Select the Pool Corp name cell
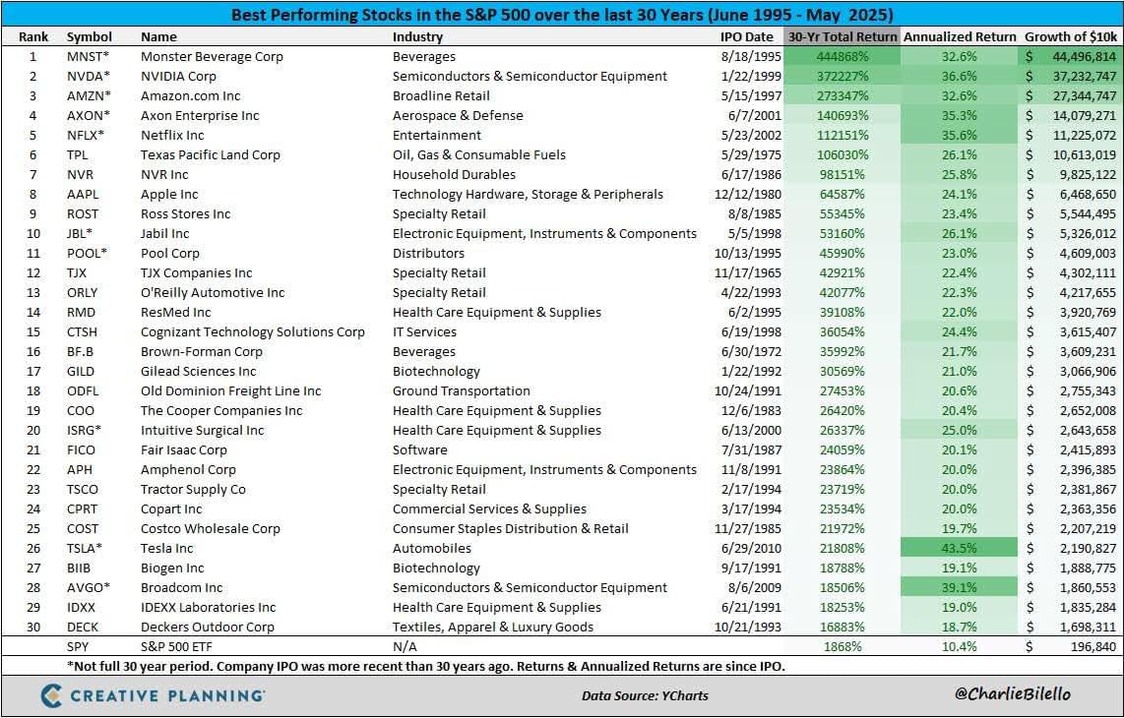1124x718 pixels. click(x=170, y=254)
